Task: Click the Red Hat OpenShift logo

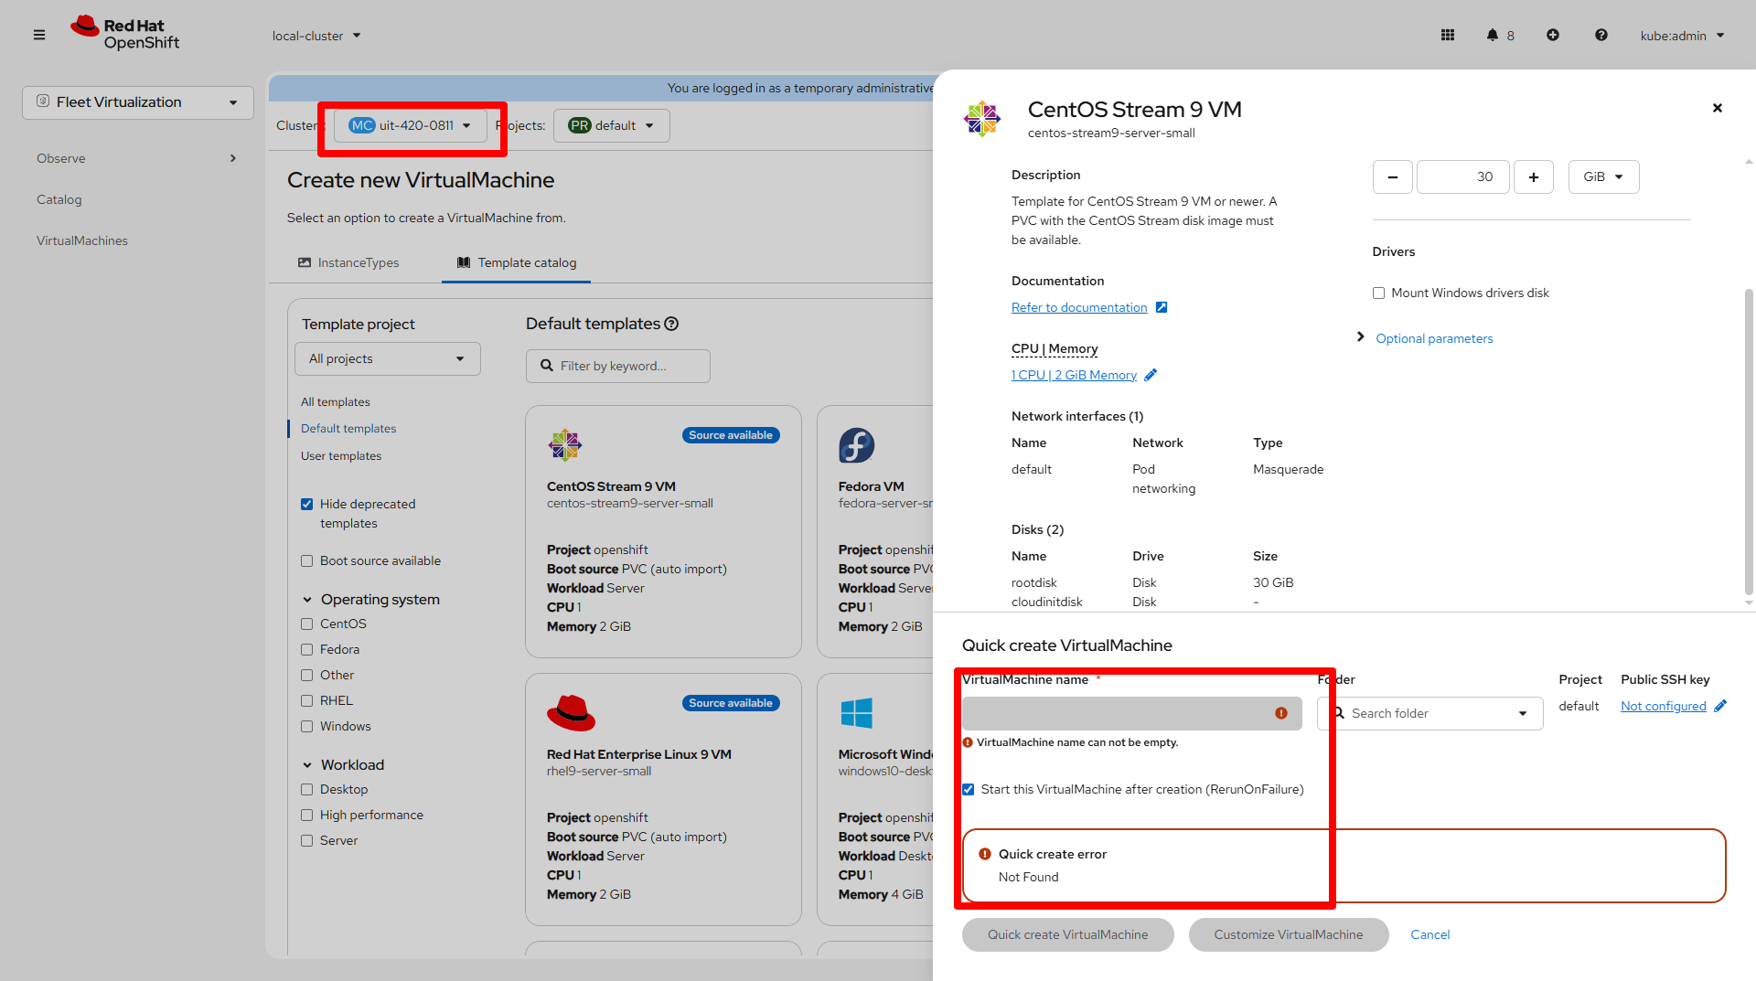Action: pos(125,34)
